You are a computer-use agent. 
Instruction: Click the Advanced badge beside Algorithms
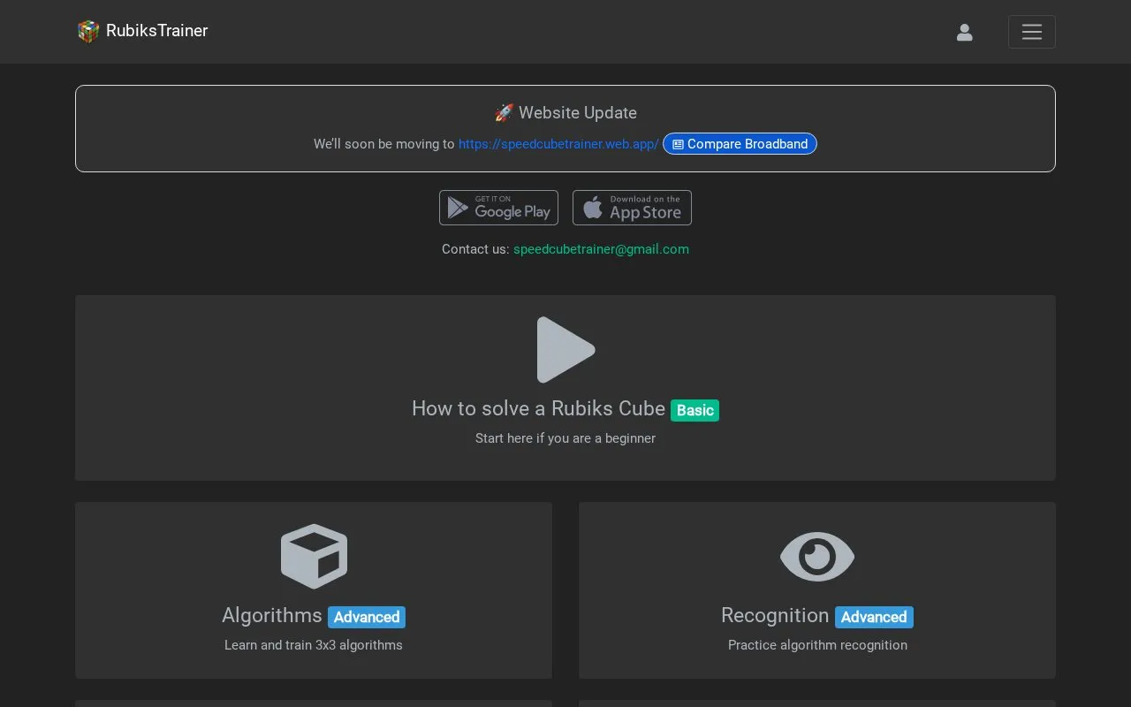(x=367, y=617)
